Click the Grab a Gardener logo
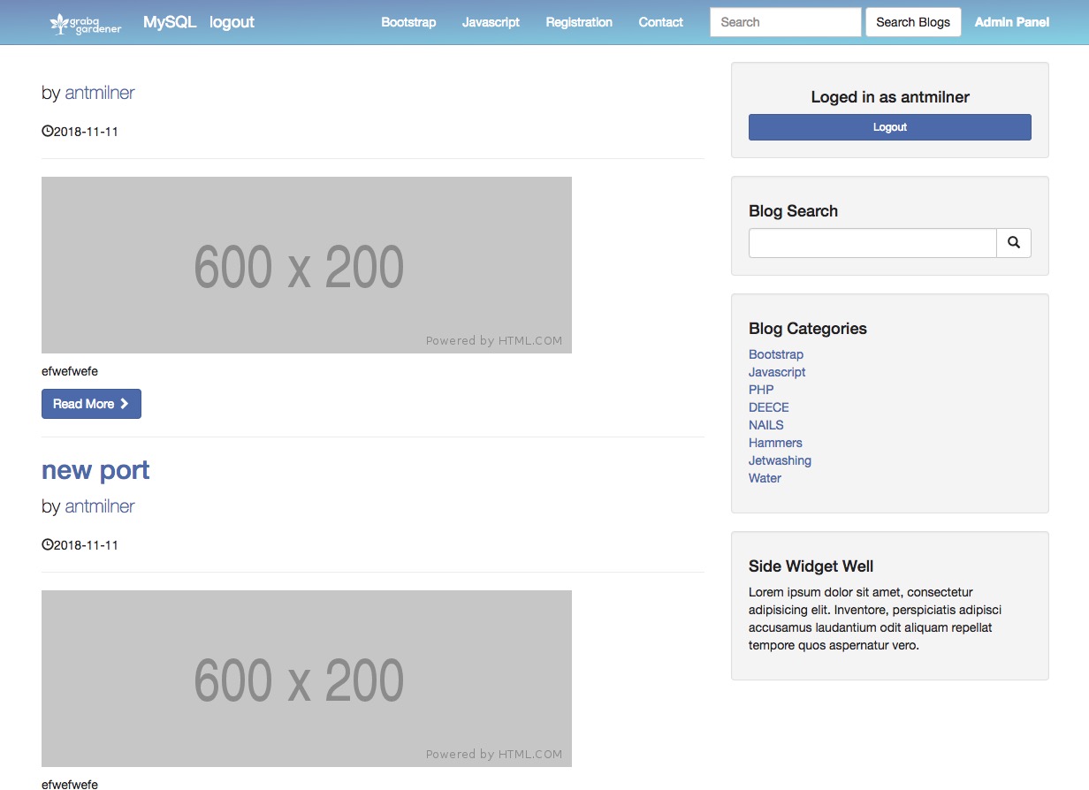 (86, 23)
